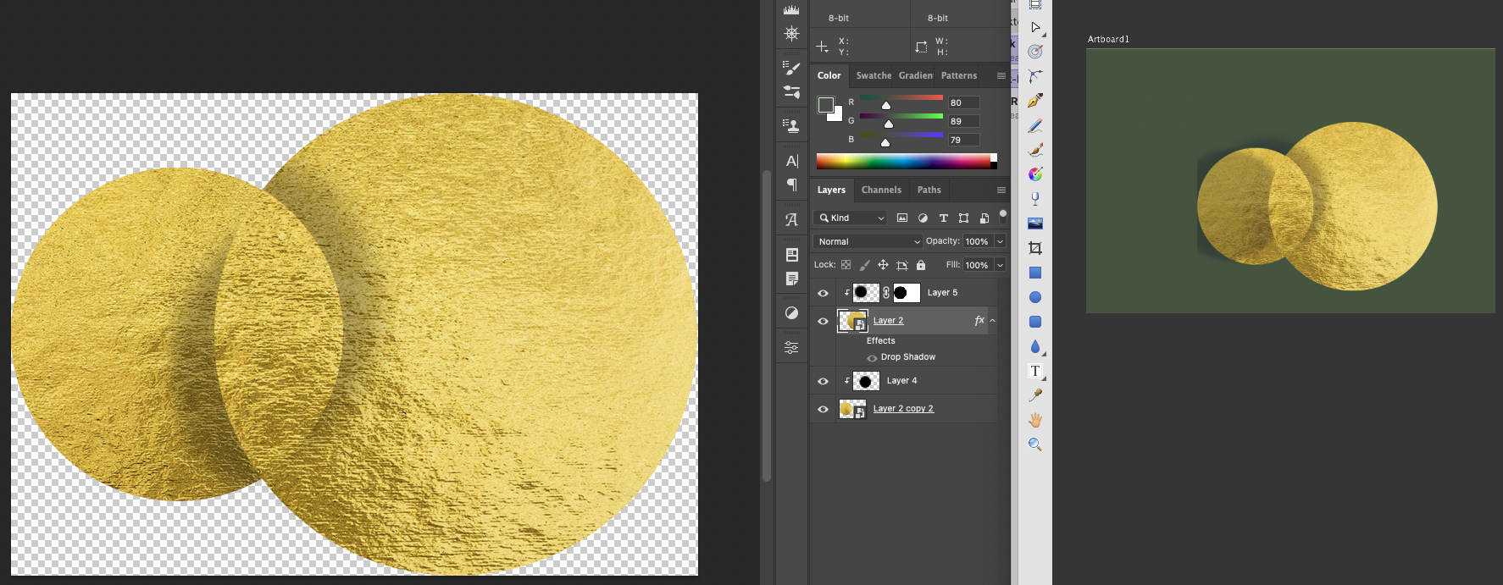The width and height of the screenshot is (1503, 585).
Task: Select the Hand pan tool
Action: [1035, 420]
